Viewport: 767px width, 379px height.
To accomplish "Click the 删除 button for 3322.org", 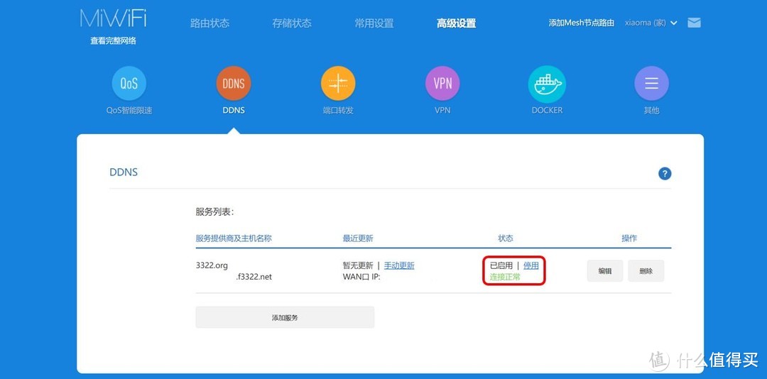I will (646, 271).
